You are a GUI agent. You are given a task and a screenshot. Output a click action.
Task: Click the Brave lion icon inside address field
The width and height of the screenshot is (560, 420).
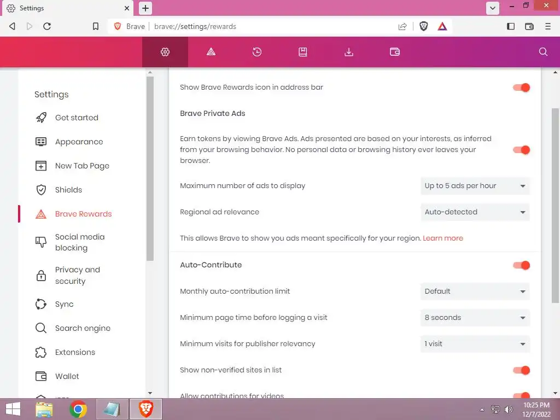(x=118, y=26)
